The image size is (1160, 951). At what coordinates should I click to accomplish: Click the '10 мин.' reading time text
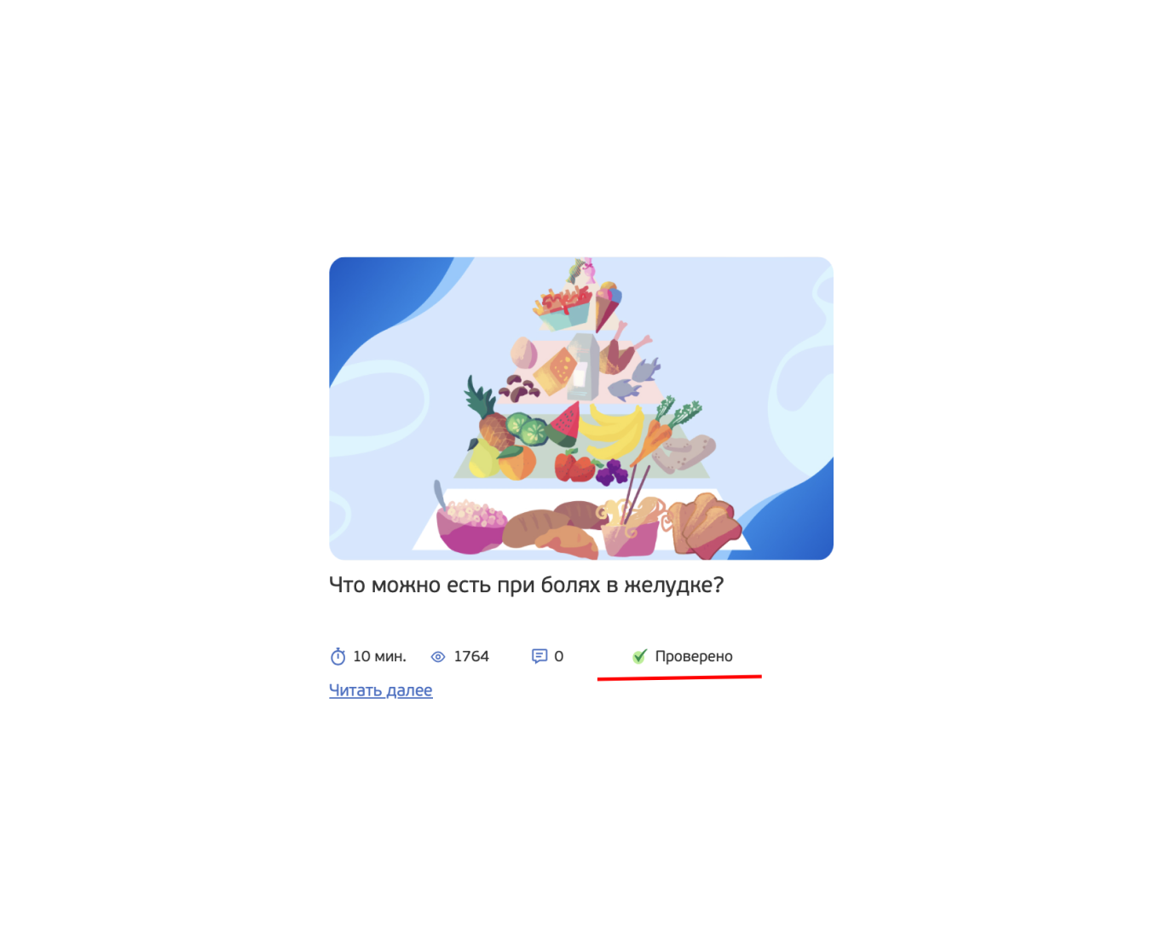(379, 656)
